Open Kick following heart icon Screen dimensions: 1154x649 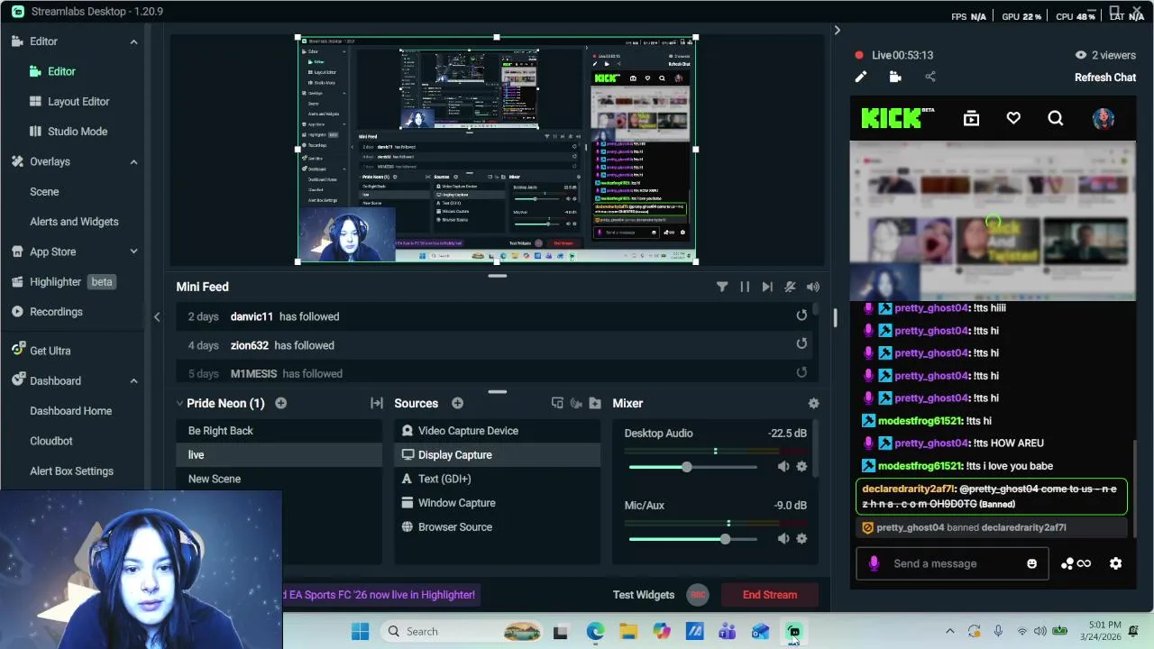pyautogui.click(x=1013, y=118)
